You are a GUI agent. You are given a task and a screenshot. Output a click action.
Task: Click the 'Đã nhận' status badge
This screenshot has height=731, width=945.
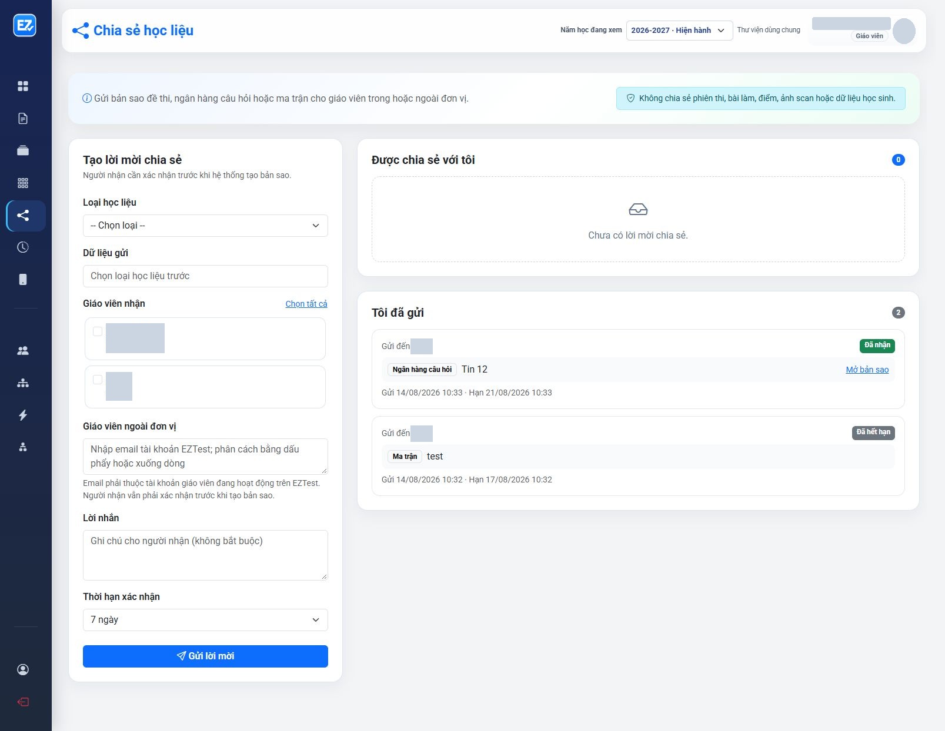pyautogui.click(x=877, y=346)
